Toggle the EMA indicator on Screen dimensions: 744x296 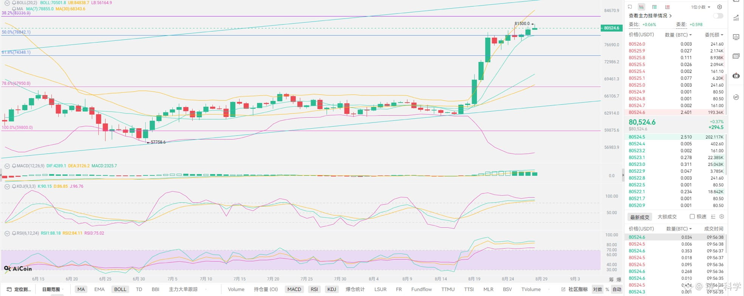tap(99, 290)
